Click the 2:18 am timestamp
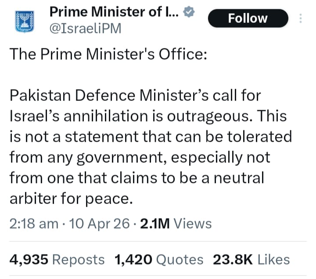The image size is (316, 279). [x=34, y=223]
